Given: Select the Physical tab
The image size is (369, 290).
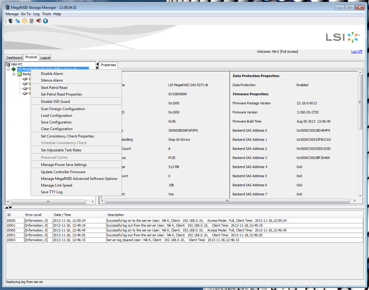Looking at the screenshot, I should (31, 57).
